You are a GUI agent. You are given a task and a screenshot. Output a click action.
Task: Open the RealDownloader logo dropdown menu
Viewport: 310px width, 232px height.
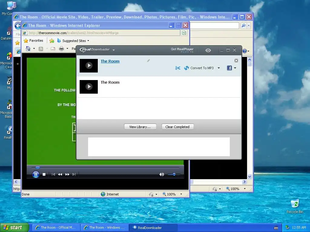pos(114,50)
